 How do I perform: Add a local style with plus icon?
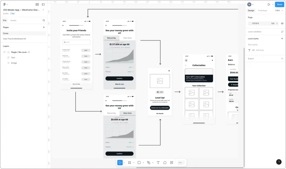[x=282, y=39]
